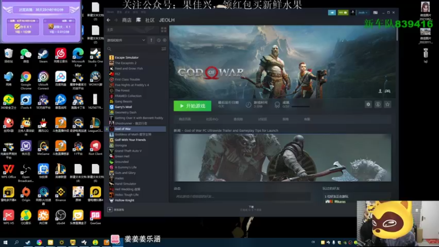Image resolution: width=439 pixels, height=247 pixels.
Task: Expand the games and software filter dropdown
Action: (126, 40)
